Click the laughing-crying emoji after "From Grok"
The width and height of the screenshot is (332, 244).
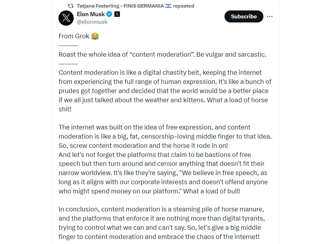[95, 36]
